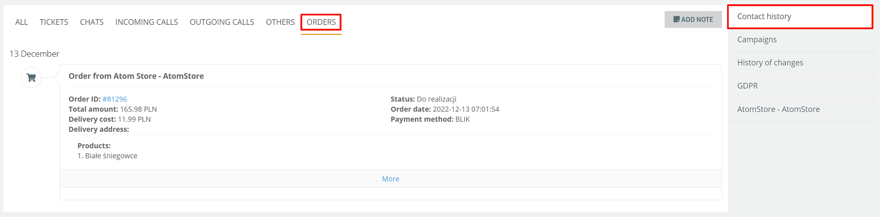Open the TICKETS tab
The image size is (880, 217).
(x=54, y=22)
